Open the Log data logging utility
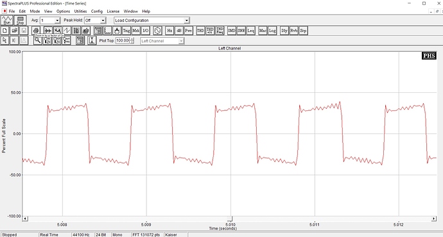The height and width of the screenshot is (237, 443). point(272,31)
